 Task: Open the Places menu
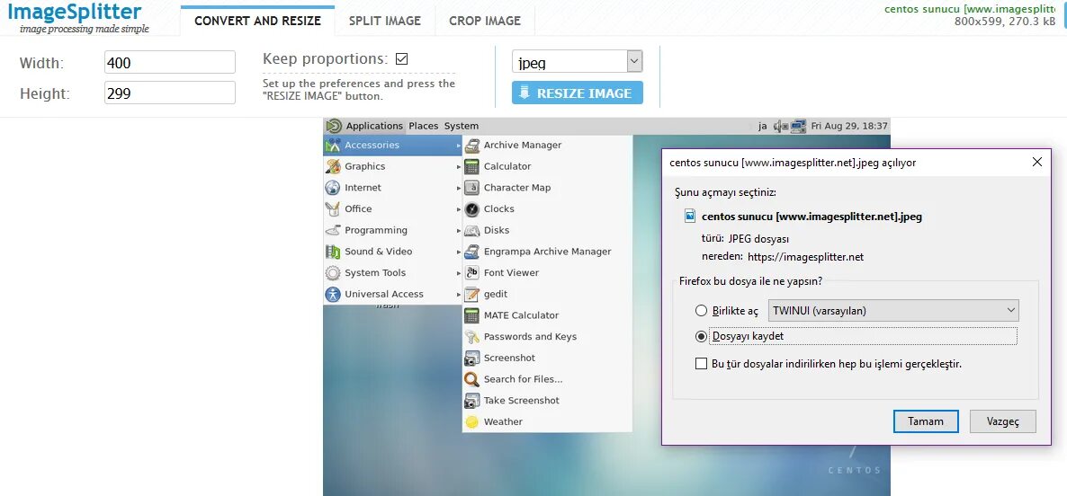tap(423, 126)
